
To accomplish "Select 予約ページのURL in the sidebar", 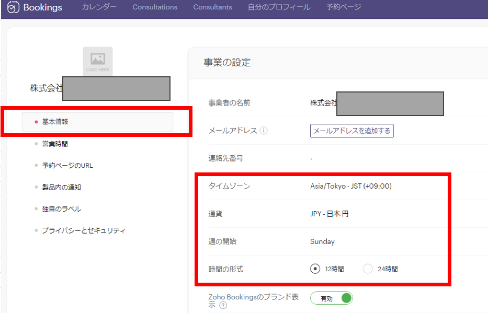I will coord(67,165).
